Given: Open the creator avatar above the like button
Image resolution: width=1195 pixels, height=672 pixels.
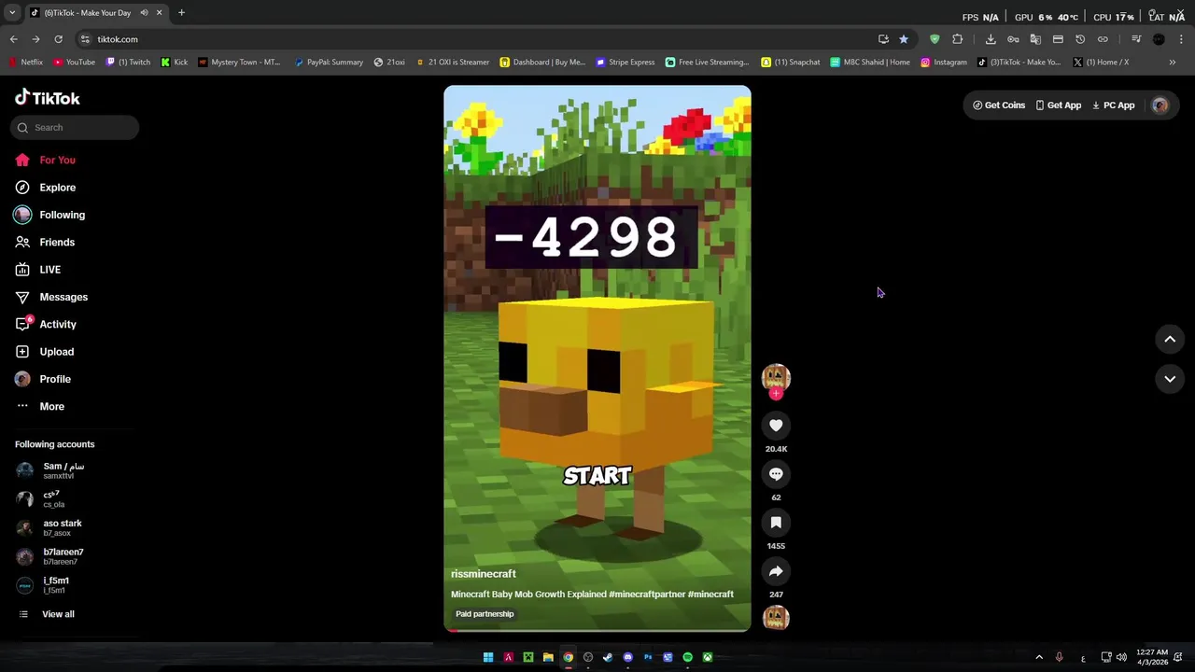Looking at the screenshot, I should pyautogui.click(x=776, y=376).
